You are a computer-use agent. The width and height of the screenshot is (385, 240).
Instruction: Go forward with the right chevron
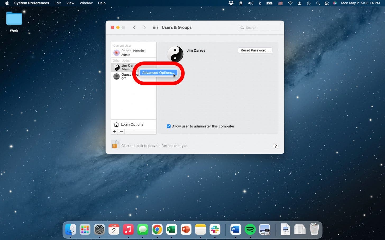144,27
